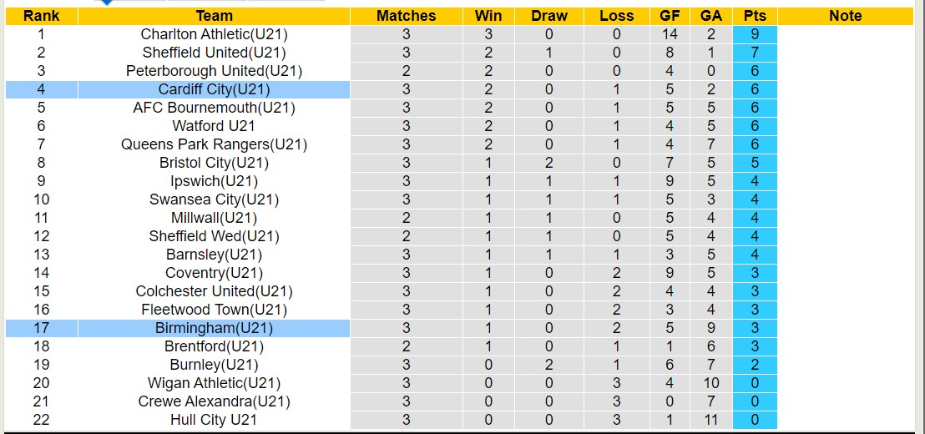925x434 pixels.
Task: Open the Birmingham(U21) team name
Action: point(214,328)
